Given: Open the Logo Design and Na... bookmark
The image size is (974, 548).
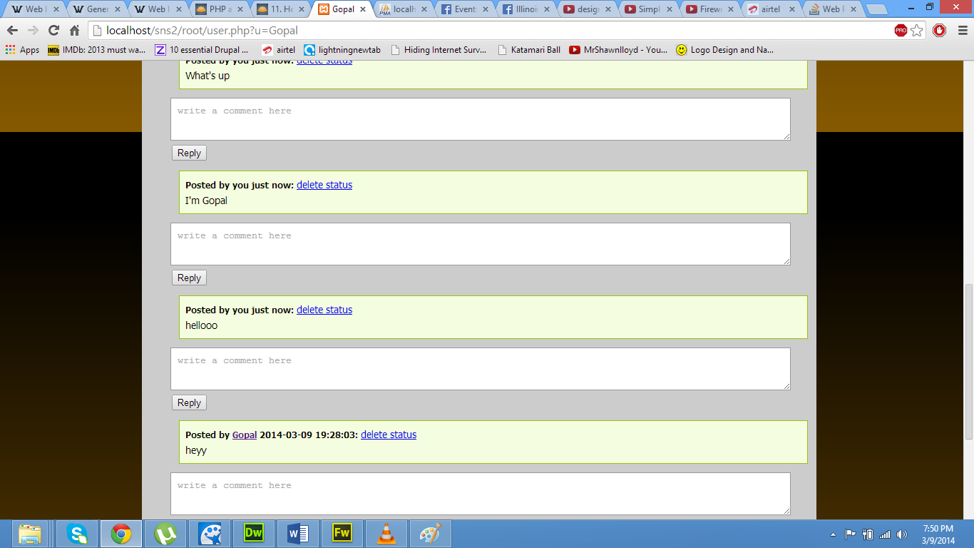Looking at the screenshot, I should [x=724, y=50].
